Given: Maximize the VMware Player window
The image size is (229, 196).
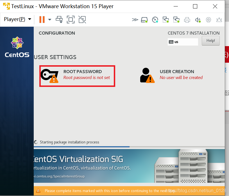Looking at the screenshot, I should 195,6.
